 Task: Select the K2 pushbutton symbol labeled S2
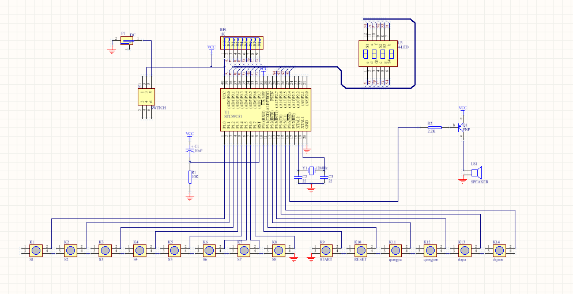[x=70, y=251]
